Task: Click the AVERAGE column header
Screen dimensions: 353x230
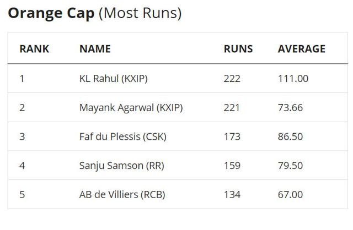Action: (x=301, y=49)
